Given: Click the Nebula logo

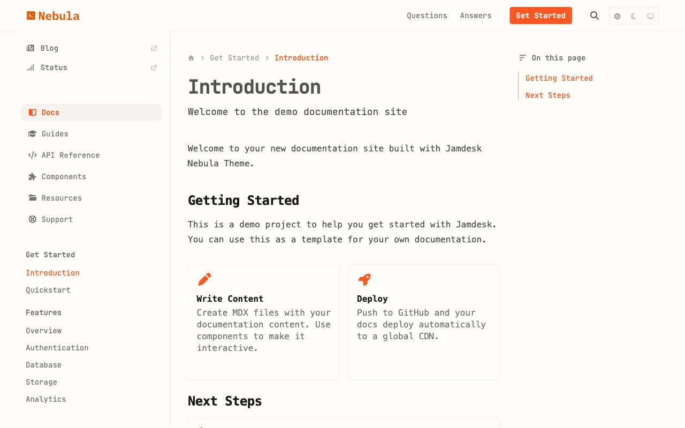Looking at the screenshot, I should coord(53,16).
